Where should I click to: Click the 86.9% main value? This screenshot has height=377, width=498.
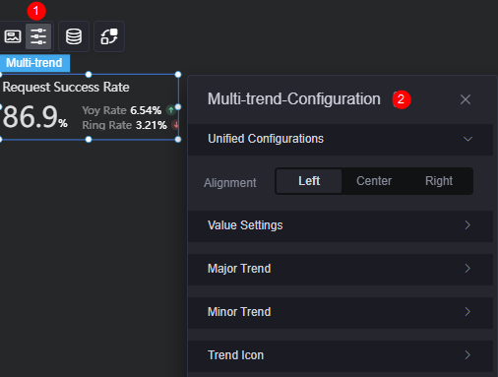click(34, 117)
